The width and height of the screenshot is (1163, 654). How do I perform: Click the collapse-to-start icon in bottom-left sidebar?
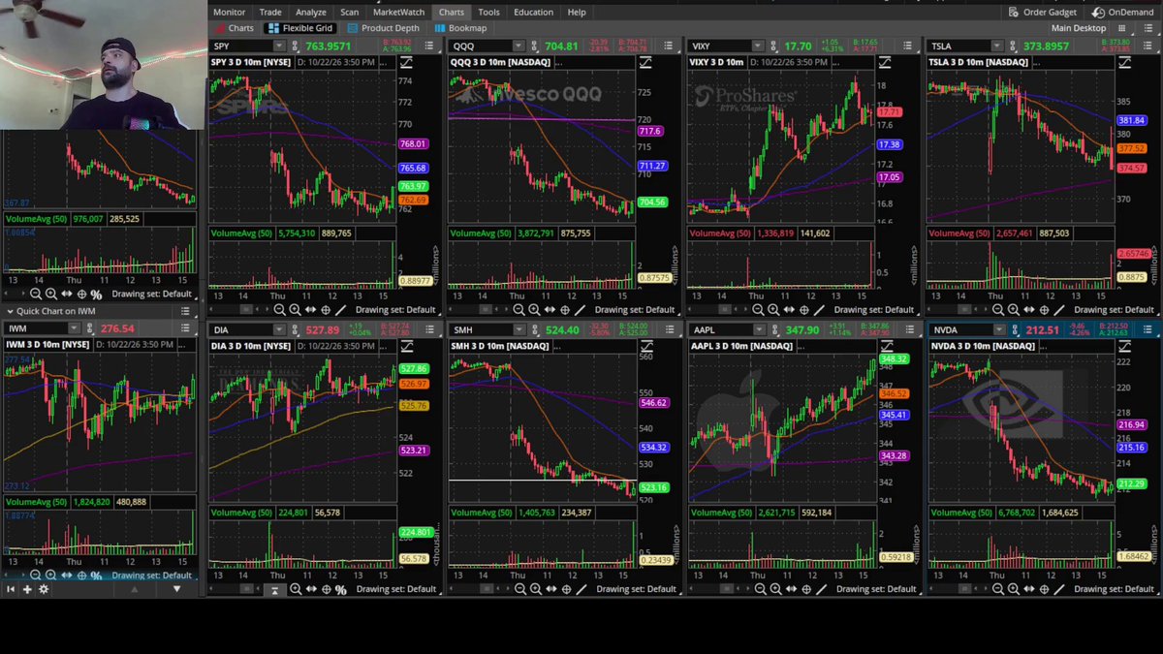pos(11,589)
